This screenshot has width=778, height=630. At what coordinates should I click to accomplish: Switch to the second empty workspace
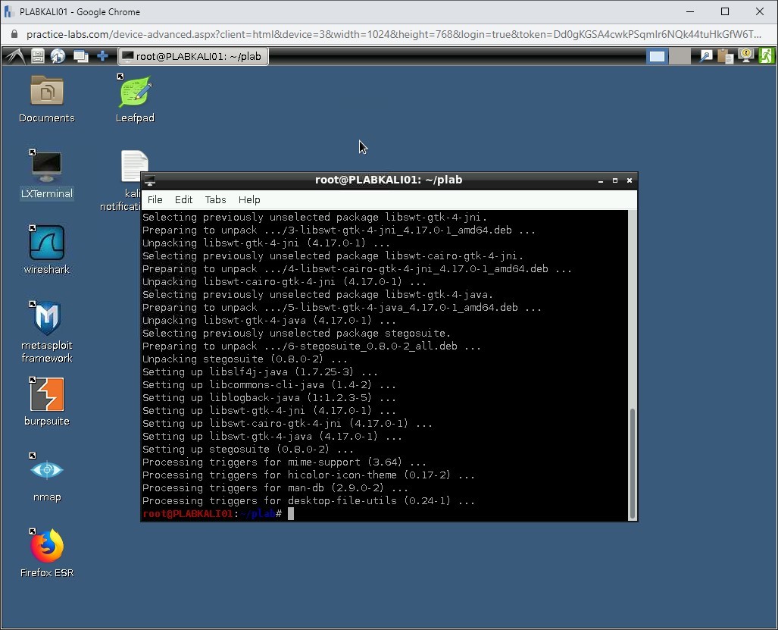(680, 56)
